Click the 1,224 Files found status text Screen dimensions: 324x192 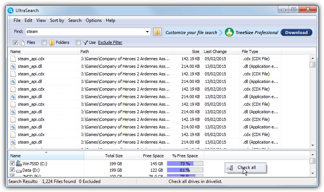click(x=59, y=181)
